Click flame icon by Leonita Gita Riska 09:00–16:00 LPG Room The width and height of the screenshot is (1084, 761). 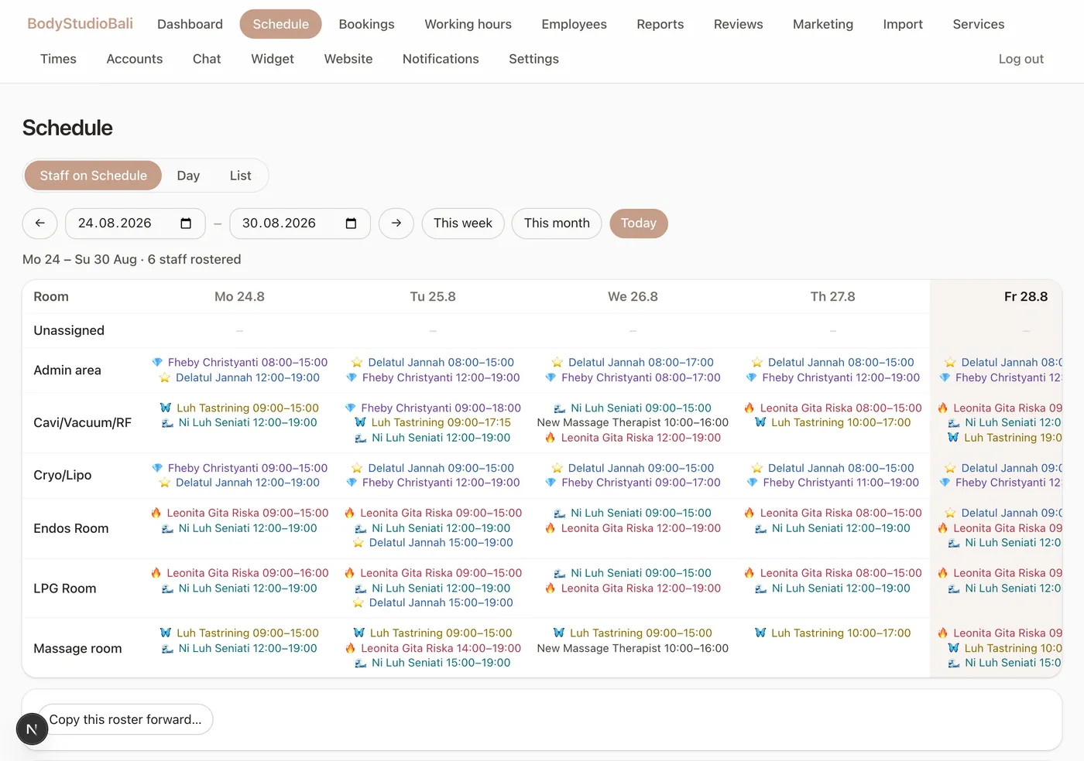tap(156, 573)
